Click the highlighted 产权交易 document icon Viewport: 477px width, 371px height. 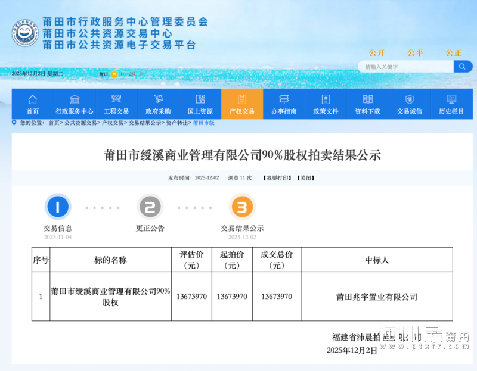pos(242,98)
